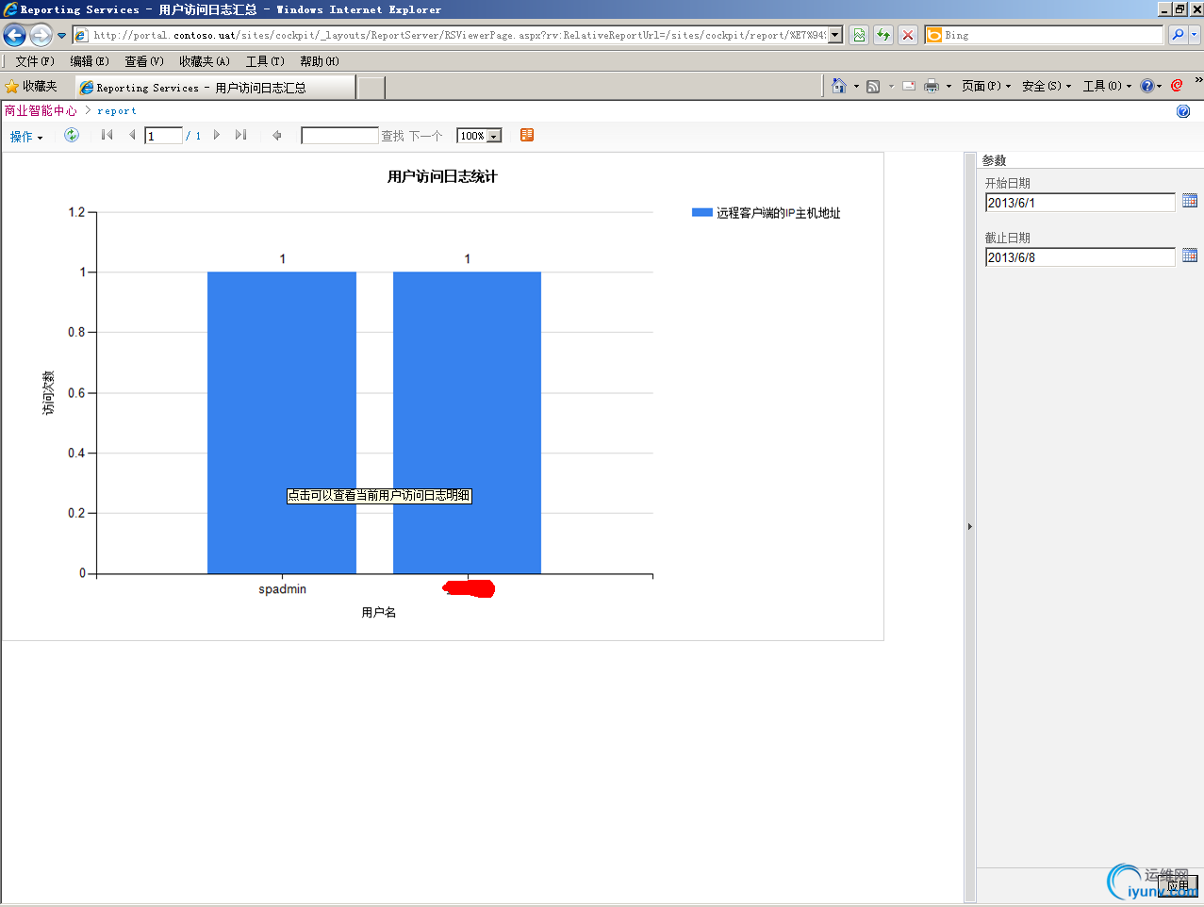Click the browser Forward arrow button
This screenshot has height=907, width=1204.
[41, 36]
